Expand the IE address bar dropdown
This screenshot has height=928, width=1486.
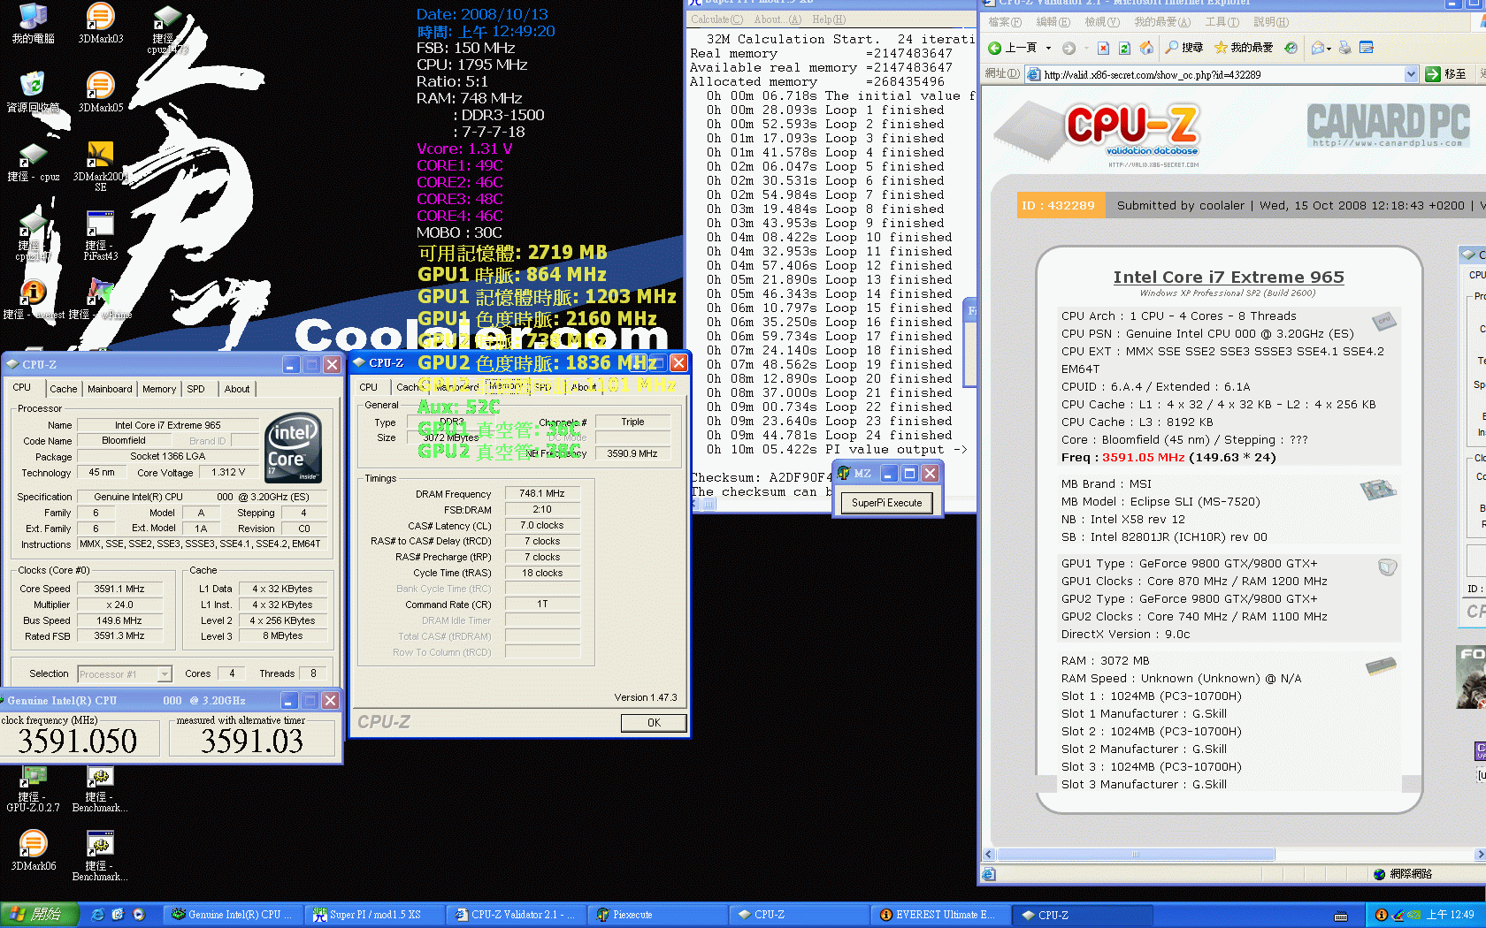(x=1411, y=75)
